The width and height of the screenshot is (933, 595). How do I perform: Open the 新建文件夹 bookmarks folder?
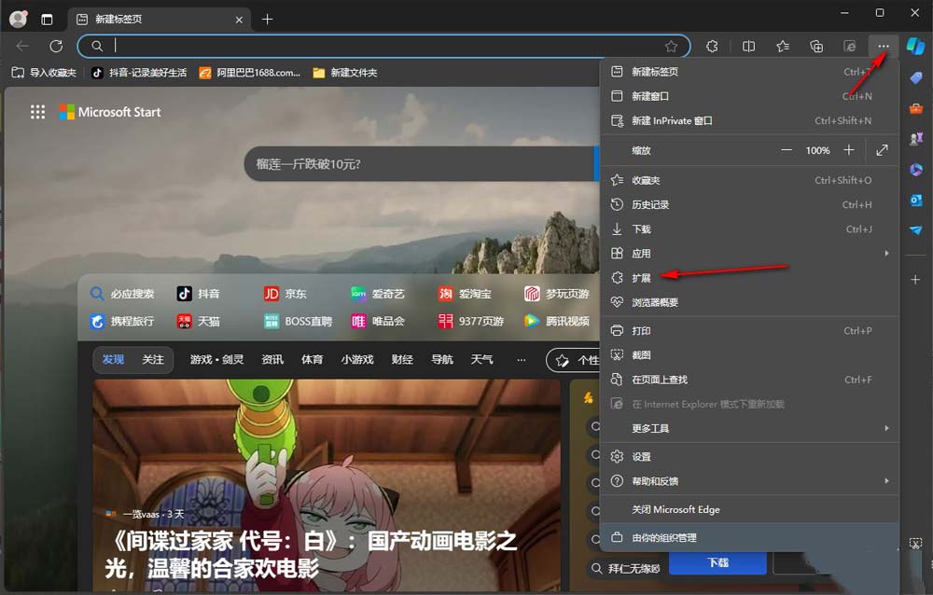[x=345, y=73]
